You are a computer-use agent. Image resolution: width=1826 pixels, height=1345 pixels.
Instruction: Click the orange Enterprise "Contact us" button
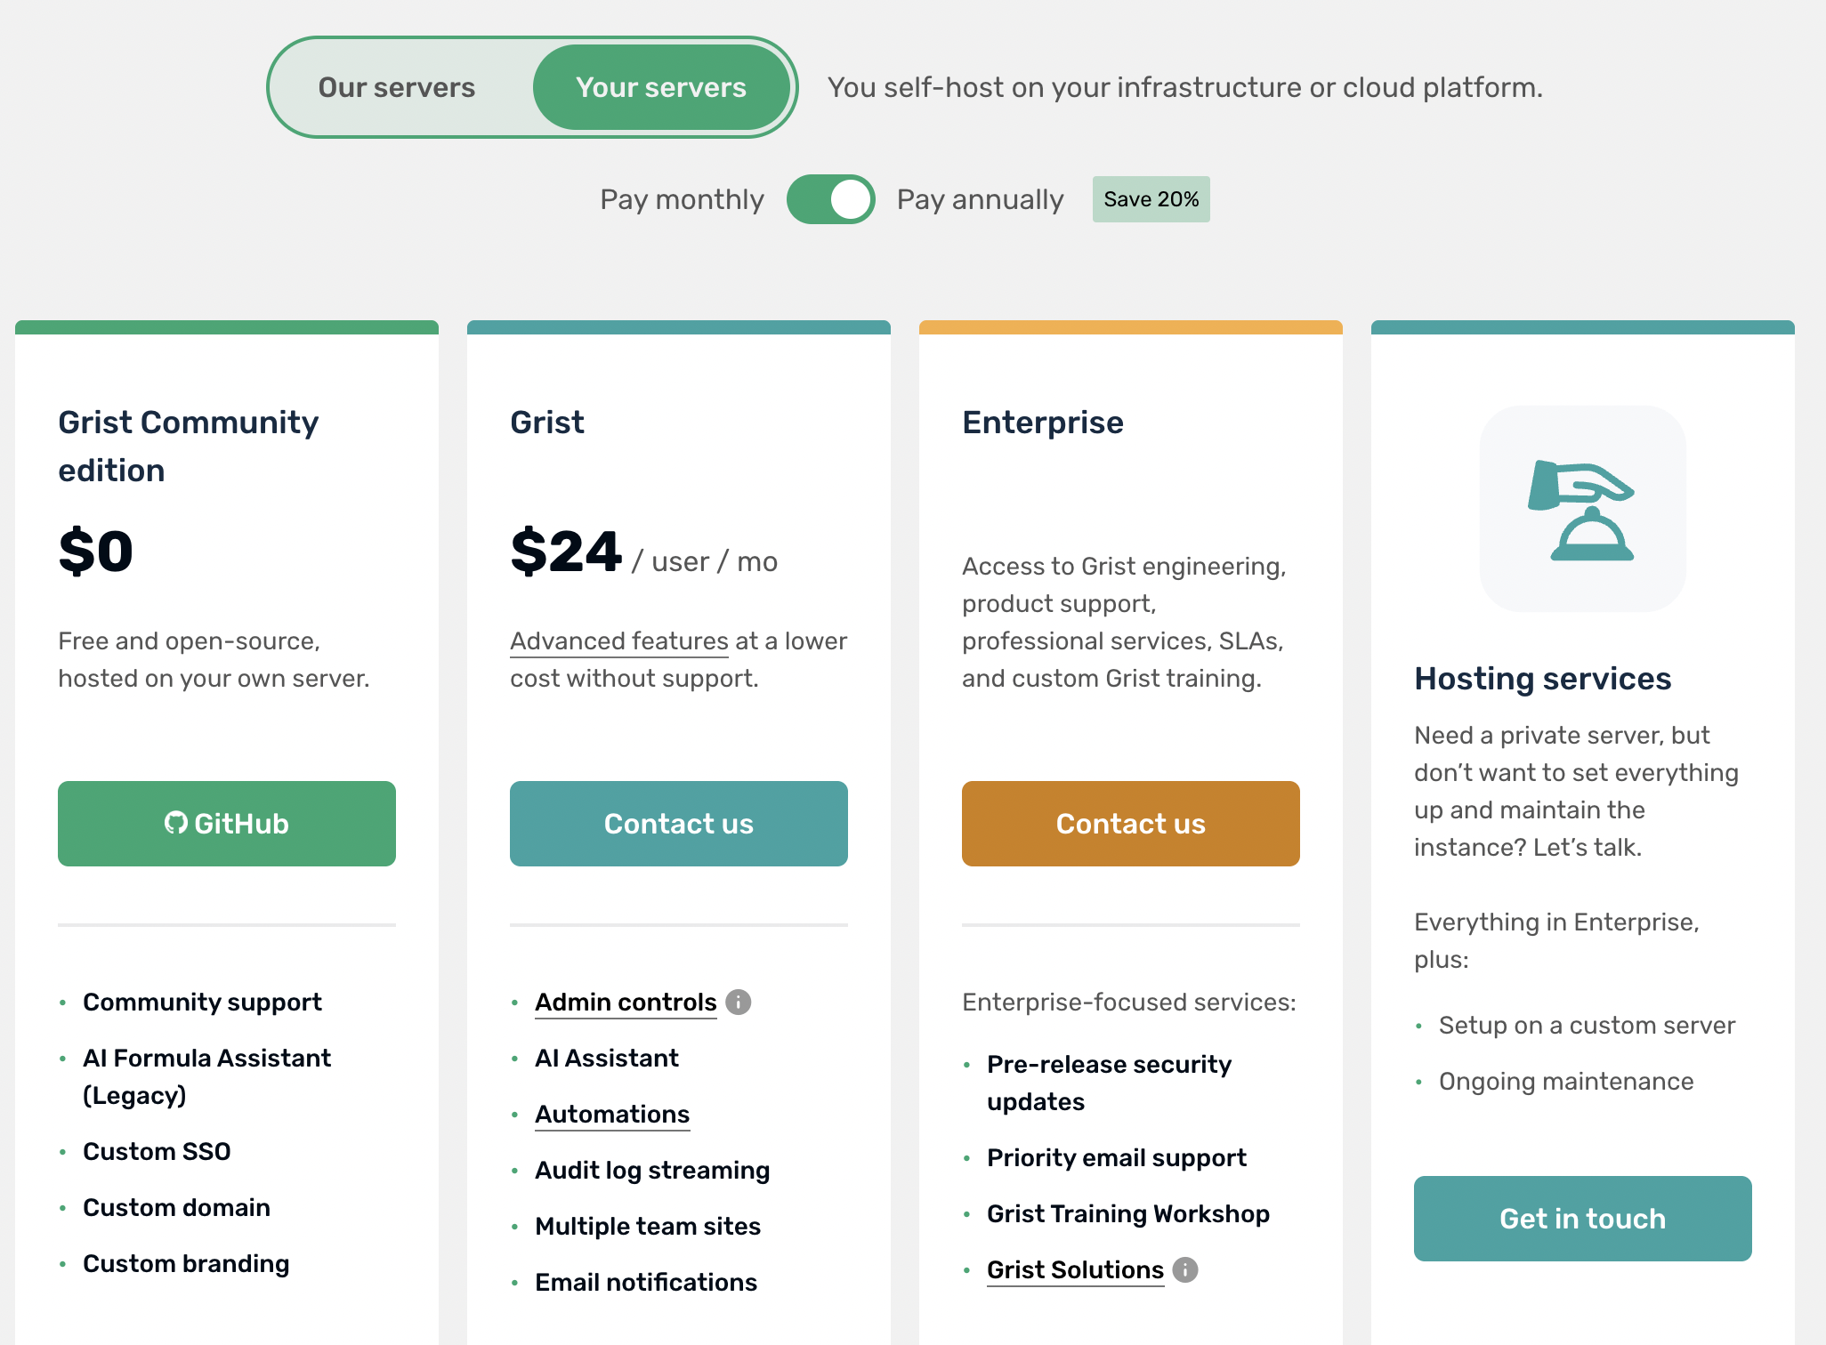(x=1130, y=824)
